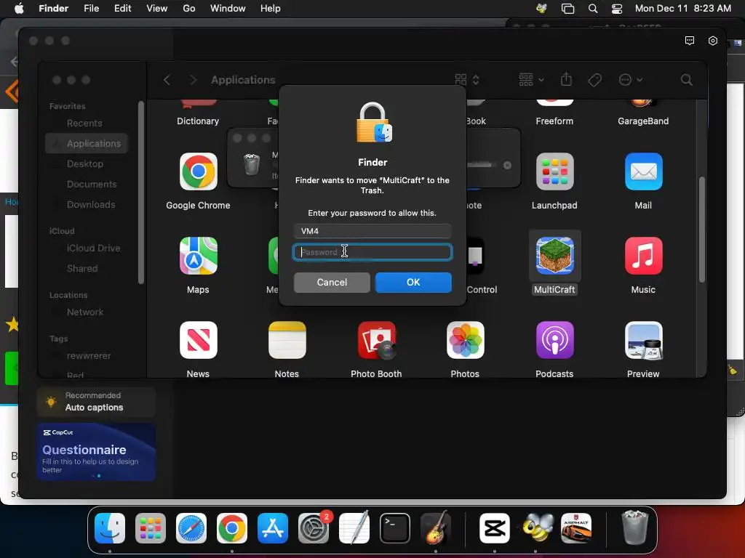This screenshot has width=745, height=558.
Task: Stop the move progress with the X button
Action: 507,165
